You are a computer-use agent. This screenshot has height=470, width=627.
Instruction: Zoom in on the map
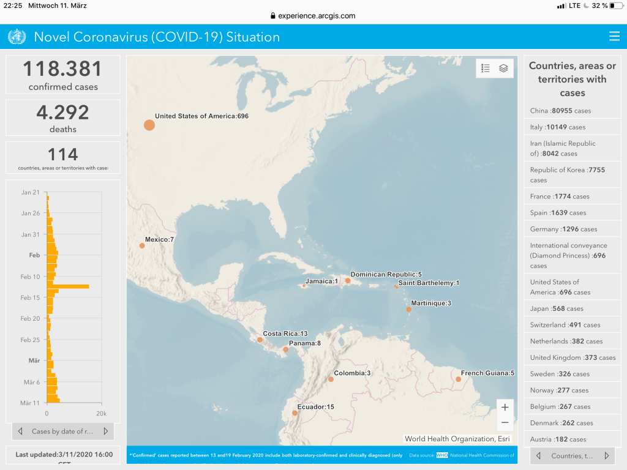(x=505, y=408)
